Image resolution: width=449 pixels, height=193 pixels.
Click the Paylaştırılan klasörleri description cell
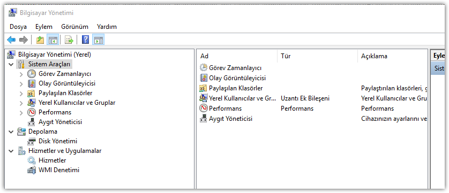click(x=394, y=88)
